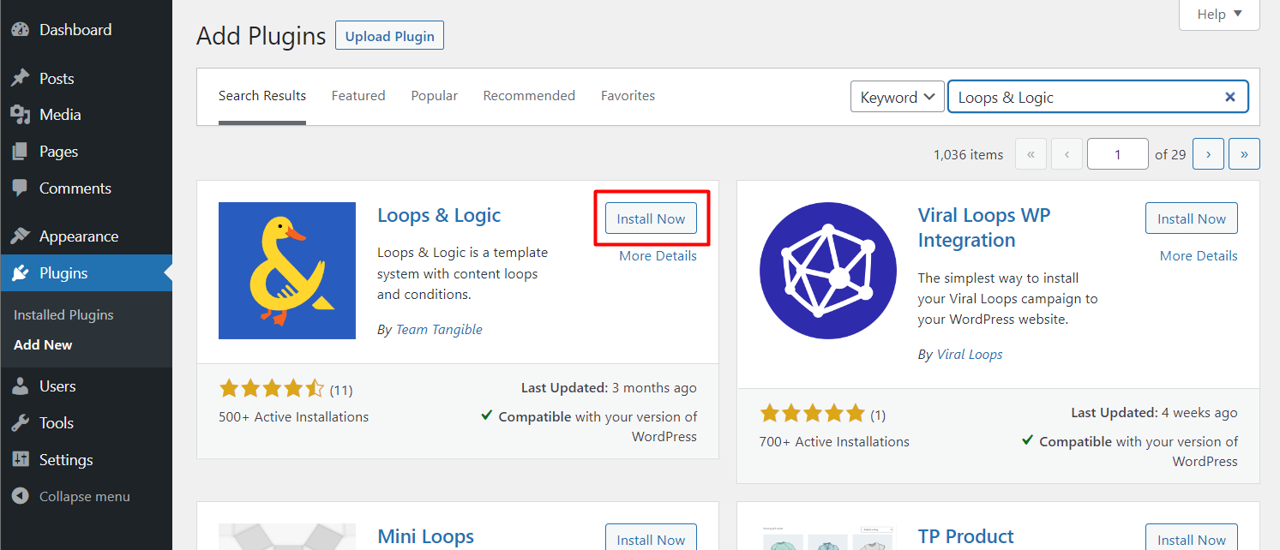Open the Team Tangible author link
The width and height of the screenshot is (1280, 550).
click(439, 330)
